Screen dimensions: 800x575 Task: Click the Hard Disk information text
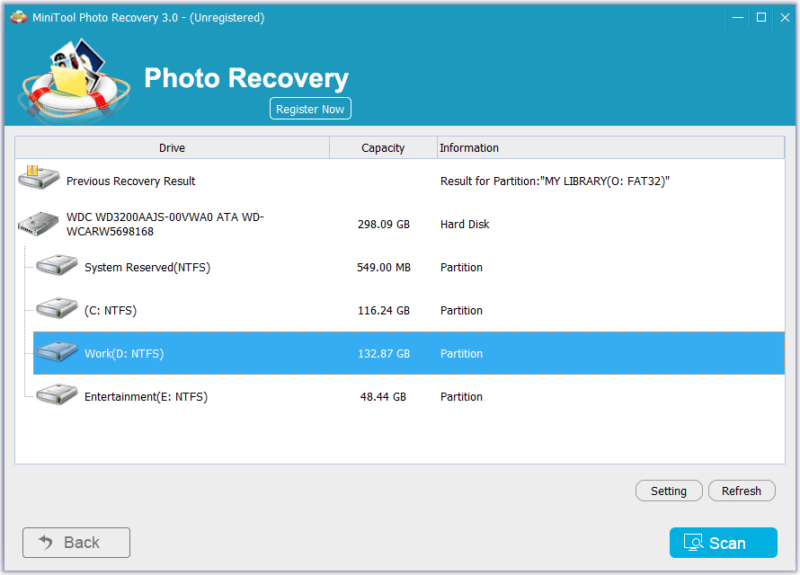coord(465,225)
